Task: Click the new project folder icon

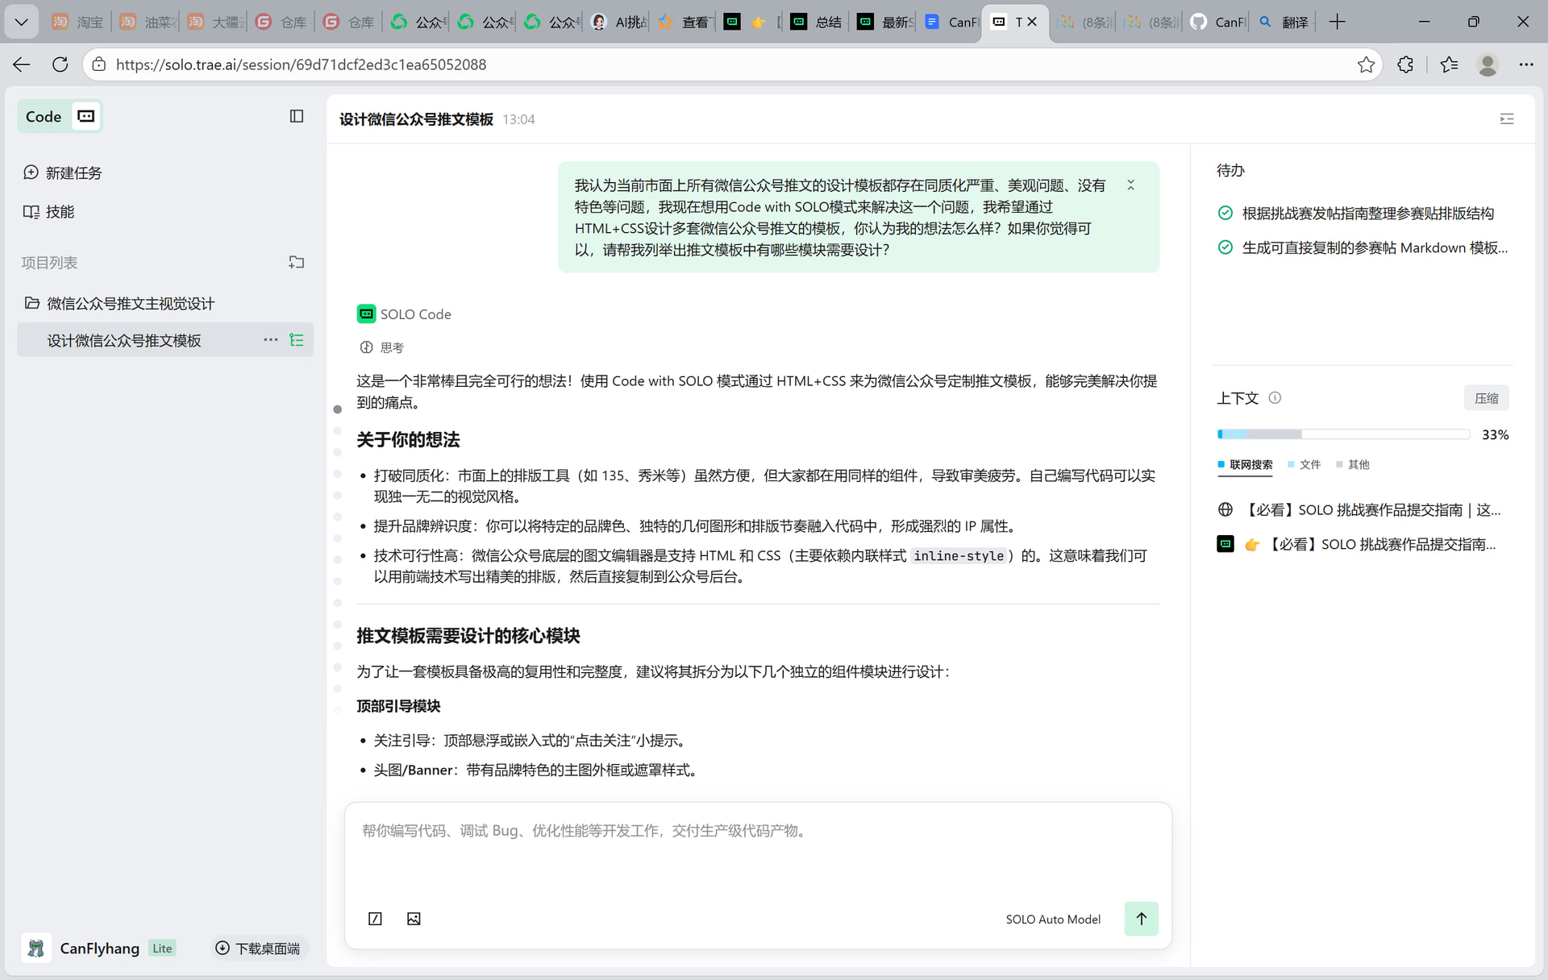Action: (x=297, y=263)
